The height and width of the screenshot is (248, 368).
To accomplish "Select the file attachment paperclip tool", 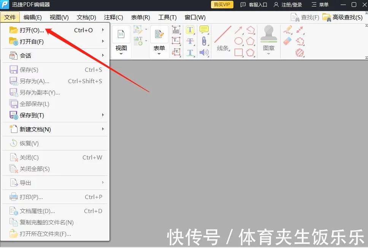I will point(204,41).
